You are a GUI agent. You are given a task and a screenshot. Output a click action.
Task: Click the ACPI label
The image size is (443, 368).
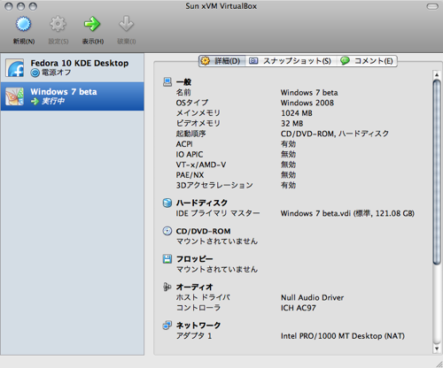pos(184,144)
